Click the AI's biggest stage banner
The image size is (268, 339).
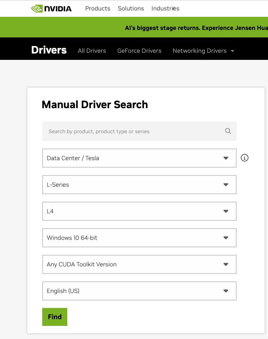[196, 28]
